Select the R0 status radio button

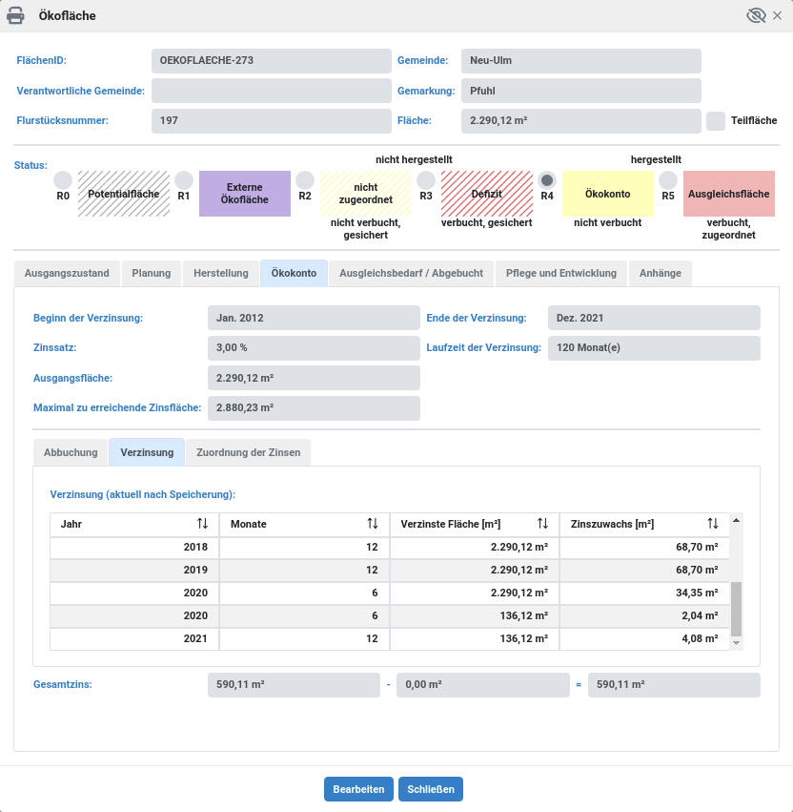[62, 178]
